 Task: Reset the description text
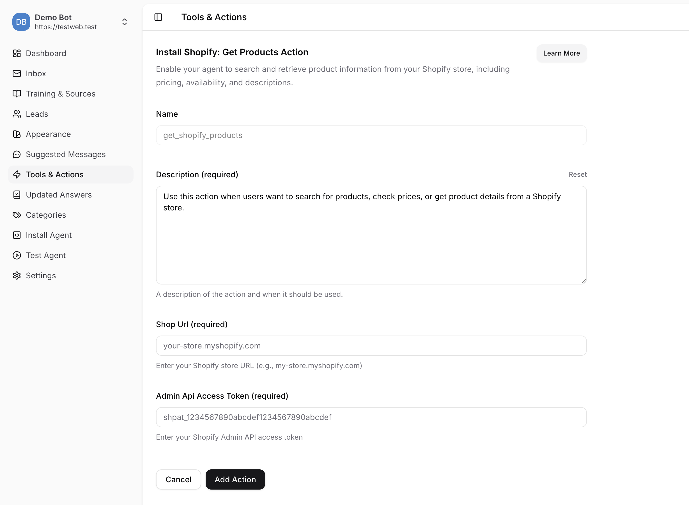[x=577, y=174]
